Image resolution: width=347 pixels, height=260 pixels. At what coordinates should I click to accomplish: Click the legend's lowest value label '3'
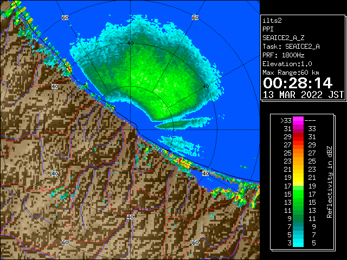(x=290, y=243)
